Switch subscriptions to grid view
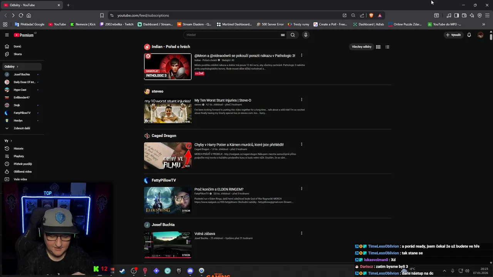 click(378, 47)
